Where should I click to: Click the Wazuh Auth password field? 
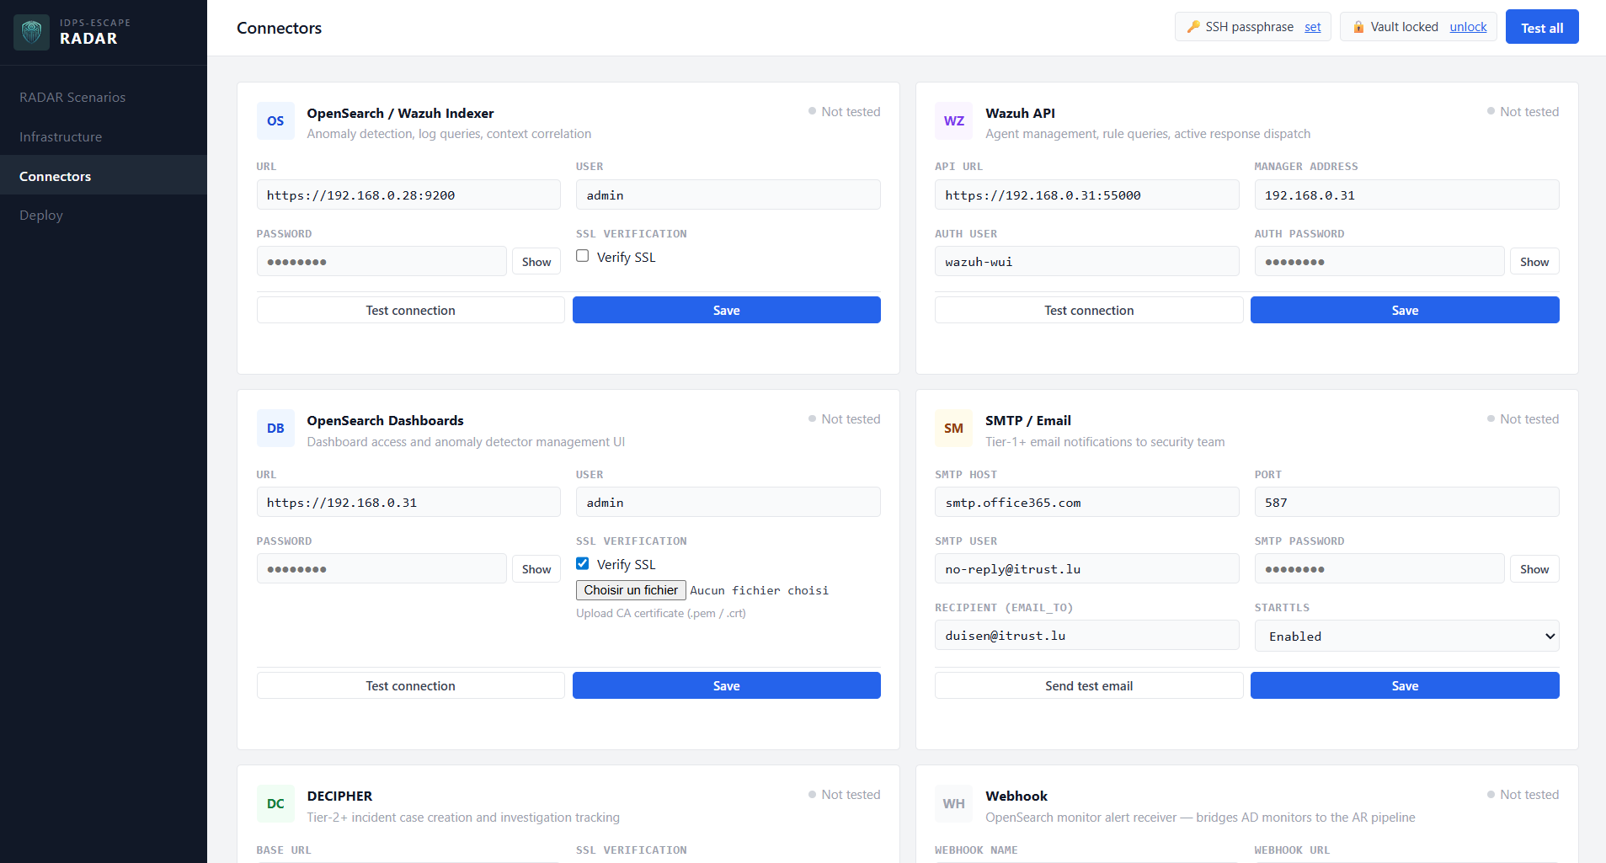coord(1379,261)
